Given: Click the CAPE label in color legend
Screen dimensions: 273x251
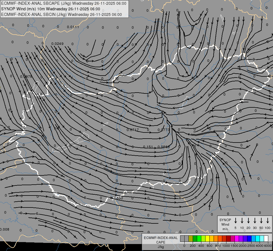Looking at the screenshot, I should click(161, 242).
